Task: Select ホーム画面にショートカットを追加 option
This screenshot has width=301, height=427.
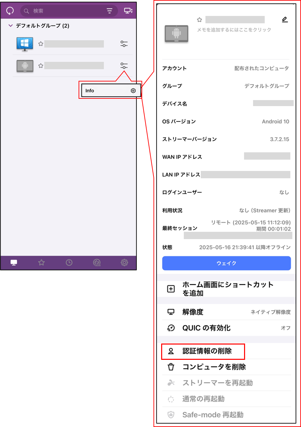Action: pyautogui.click(x=226, y=289)
